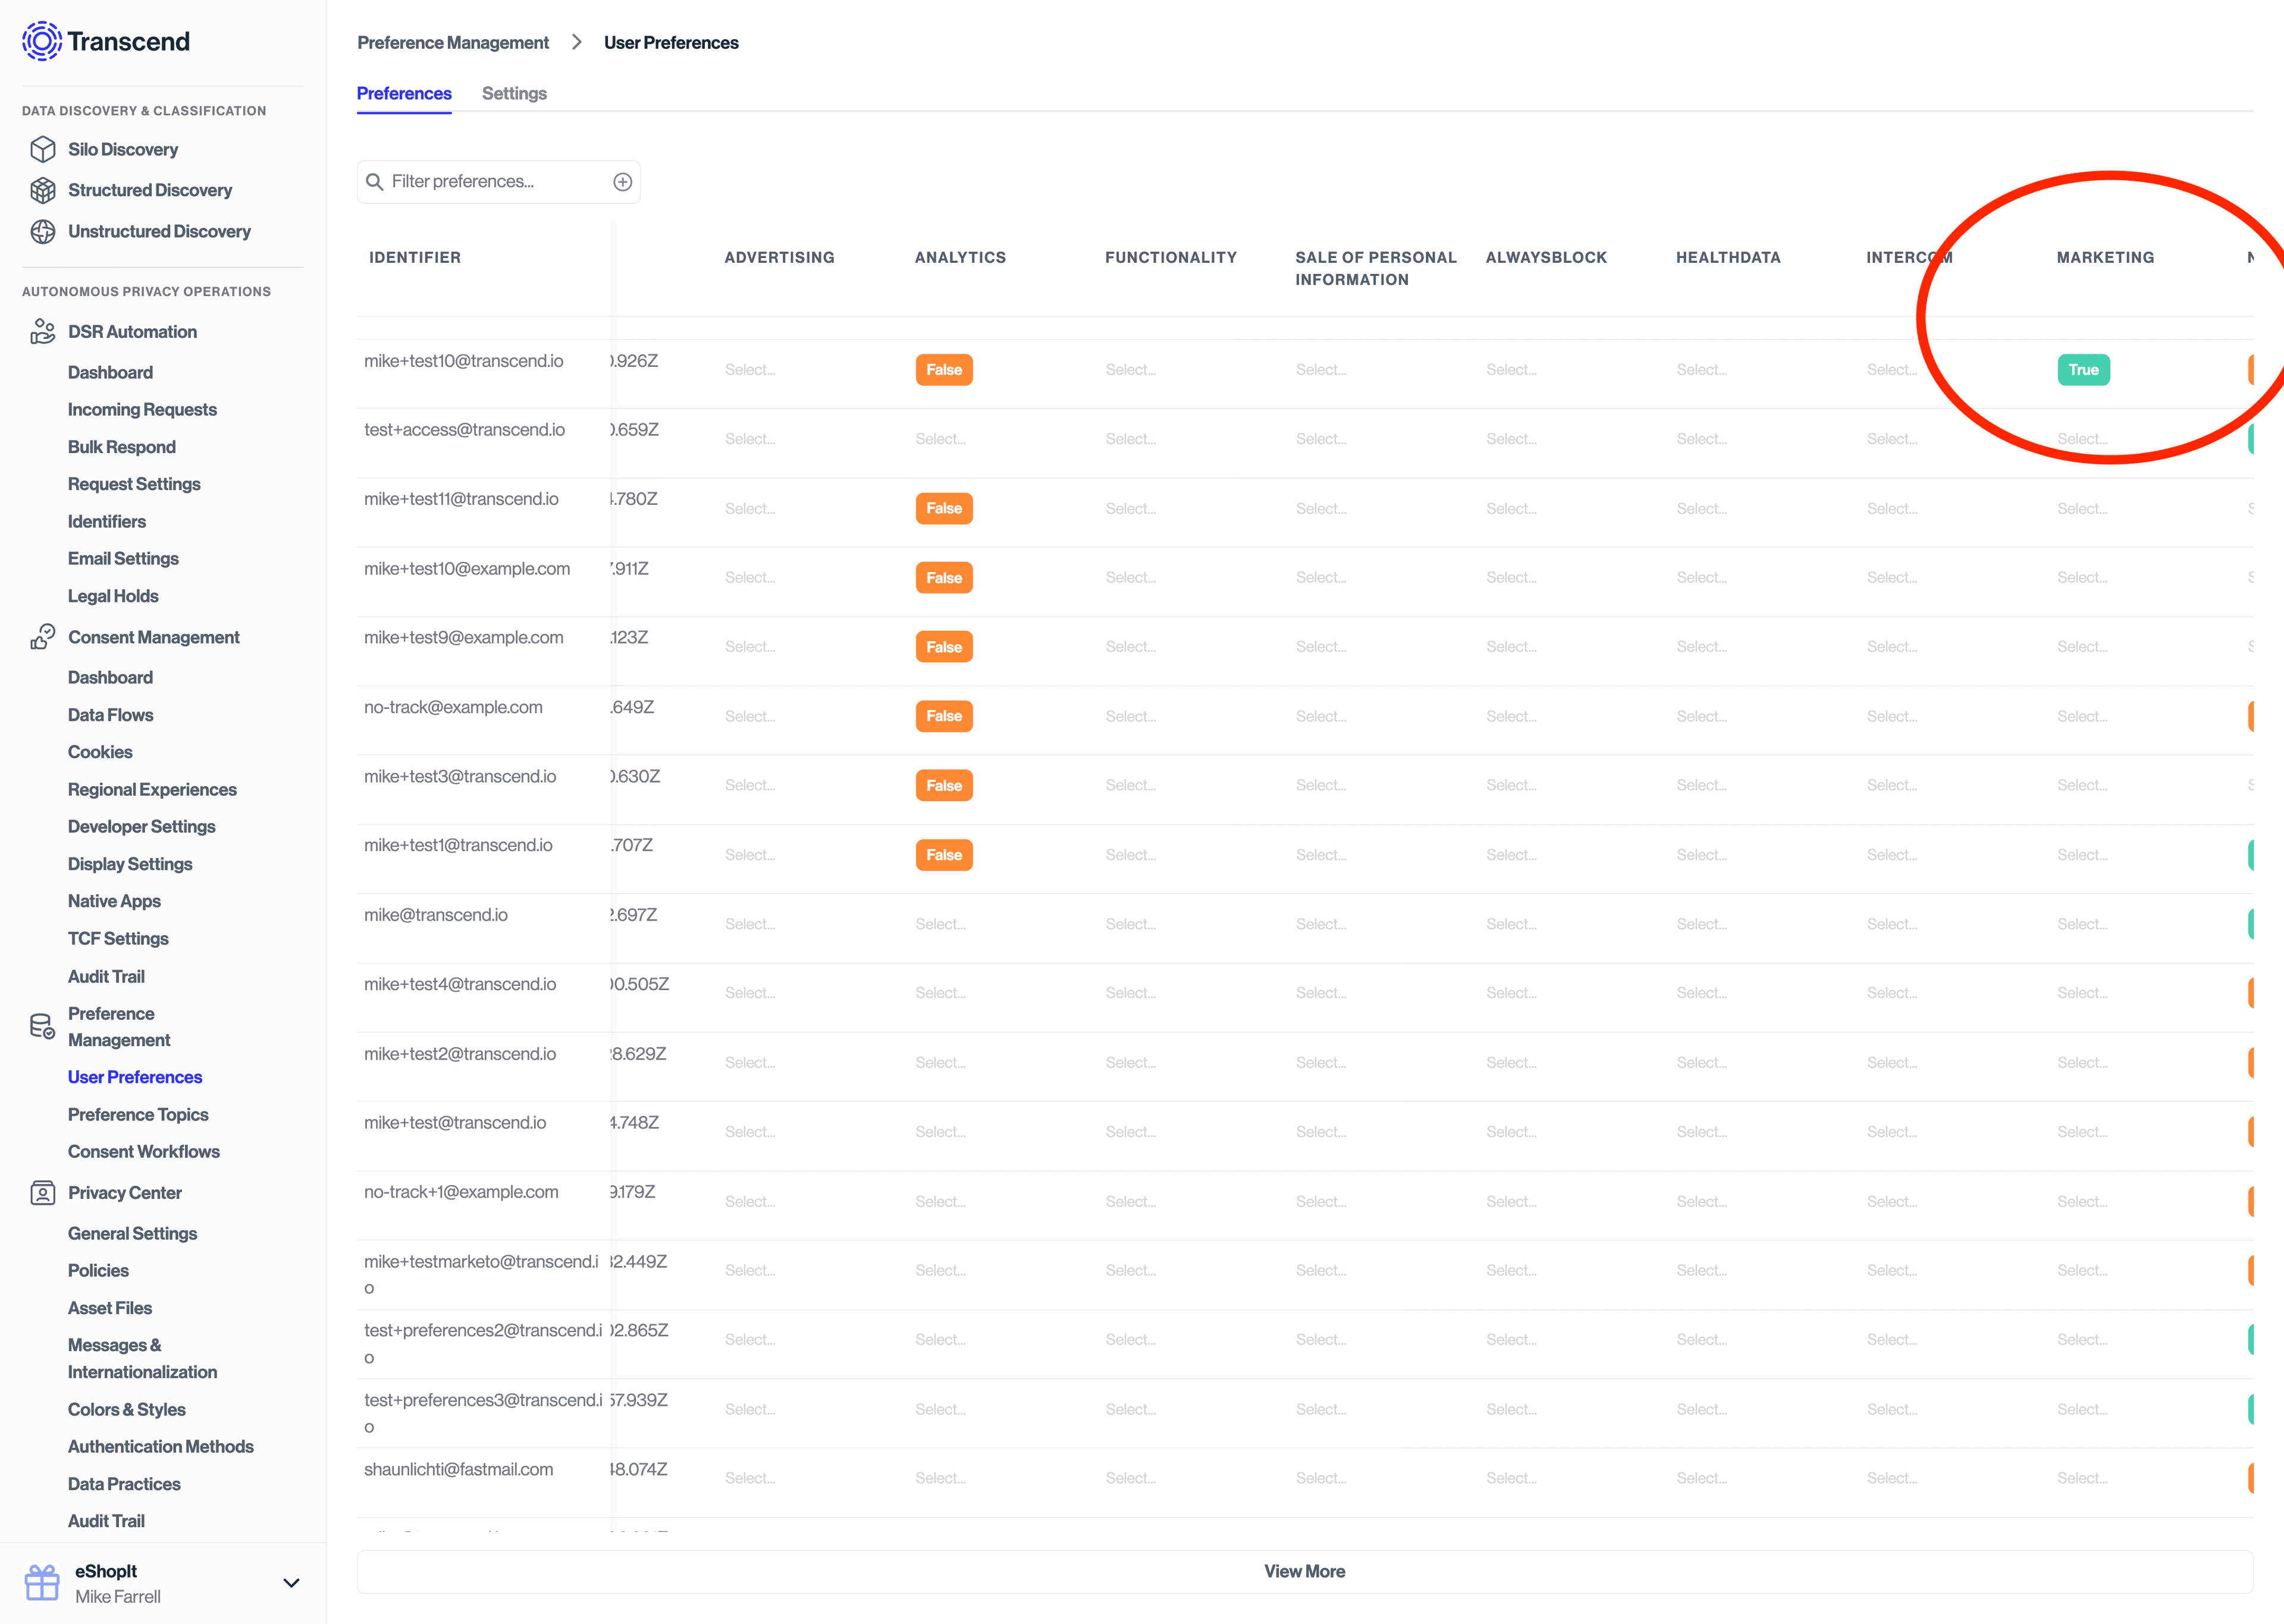Viewport: 2284px width, 1624px height.
Task: Open the Privacy Center section
Action: (x=124, y=1192)
